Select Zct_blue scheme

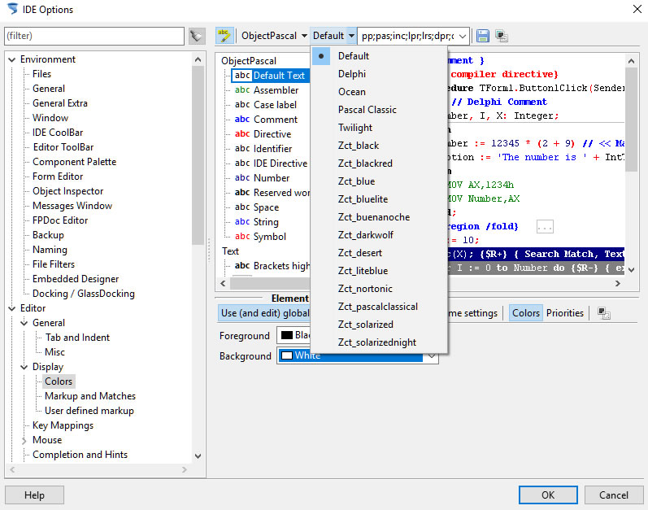point(356,181)
